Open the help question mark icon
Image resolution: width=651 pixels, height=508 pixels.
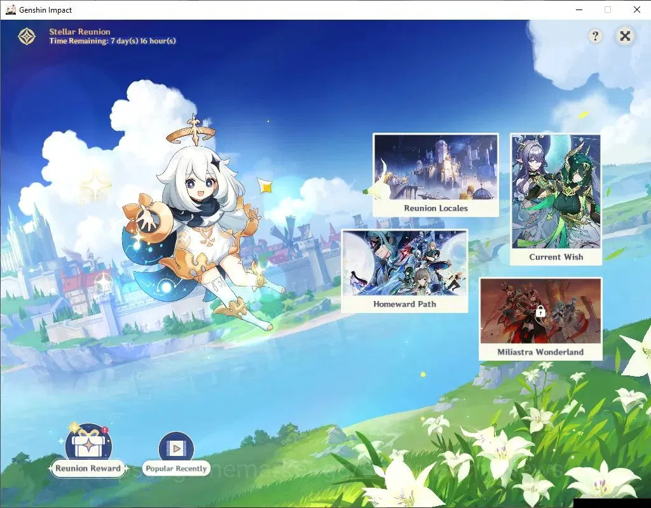[595, 36]
